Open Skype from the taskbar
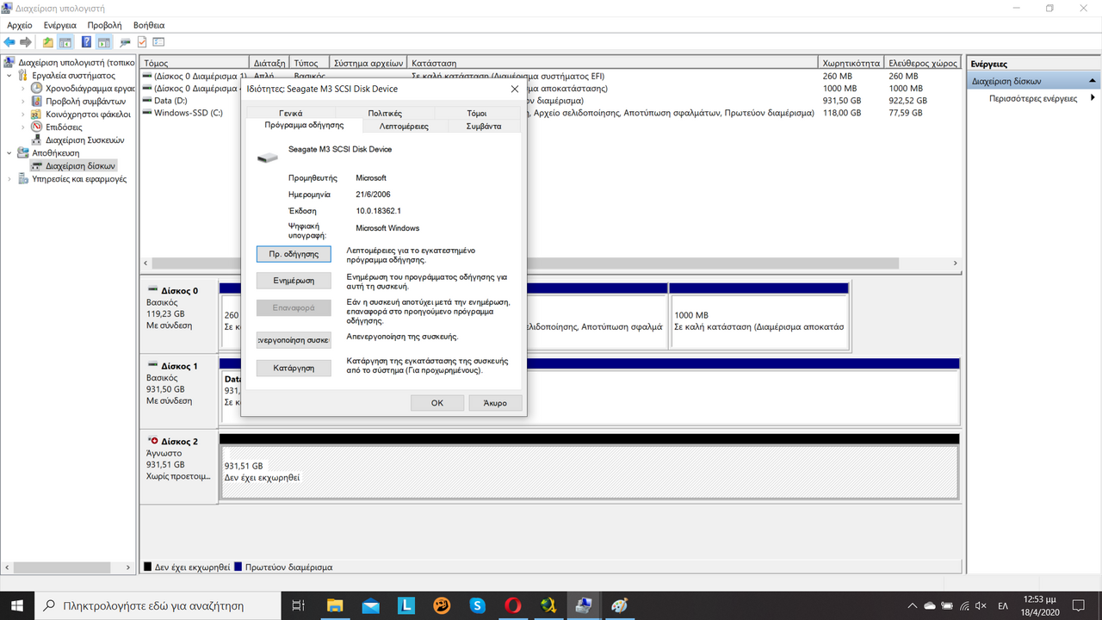This screenshot has height=620, width=1102. coord(477,605)
